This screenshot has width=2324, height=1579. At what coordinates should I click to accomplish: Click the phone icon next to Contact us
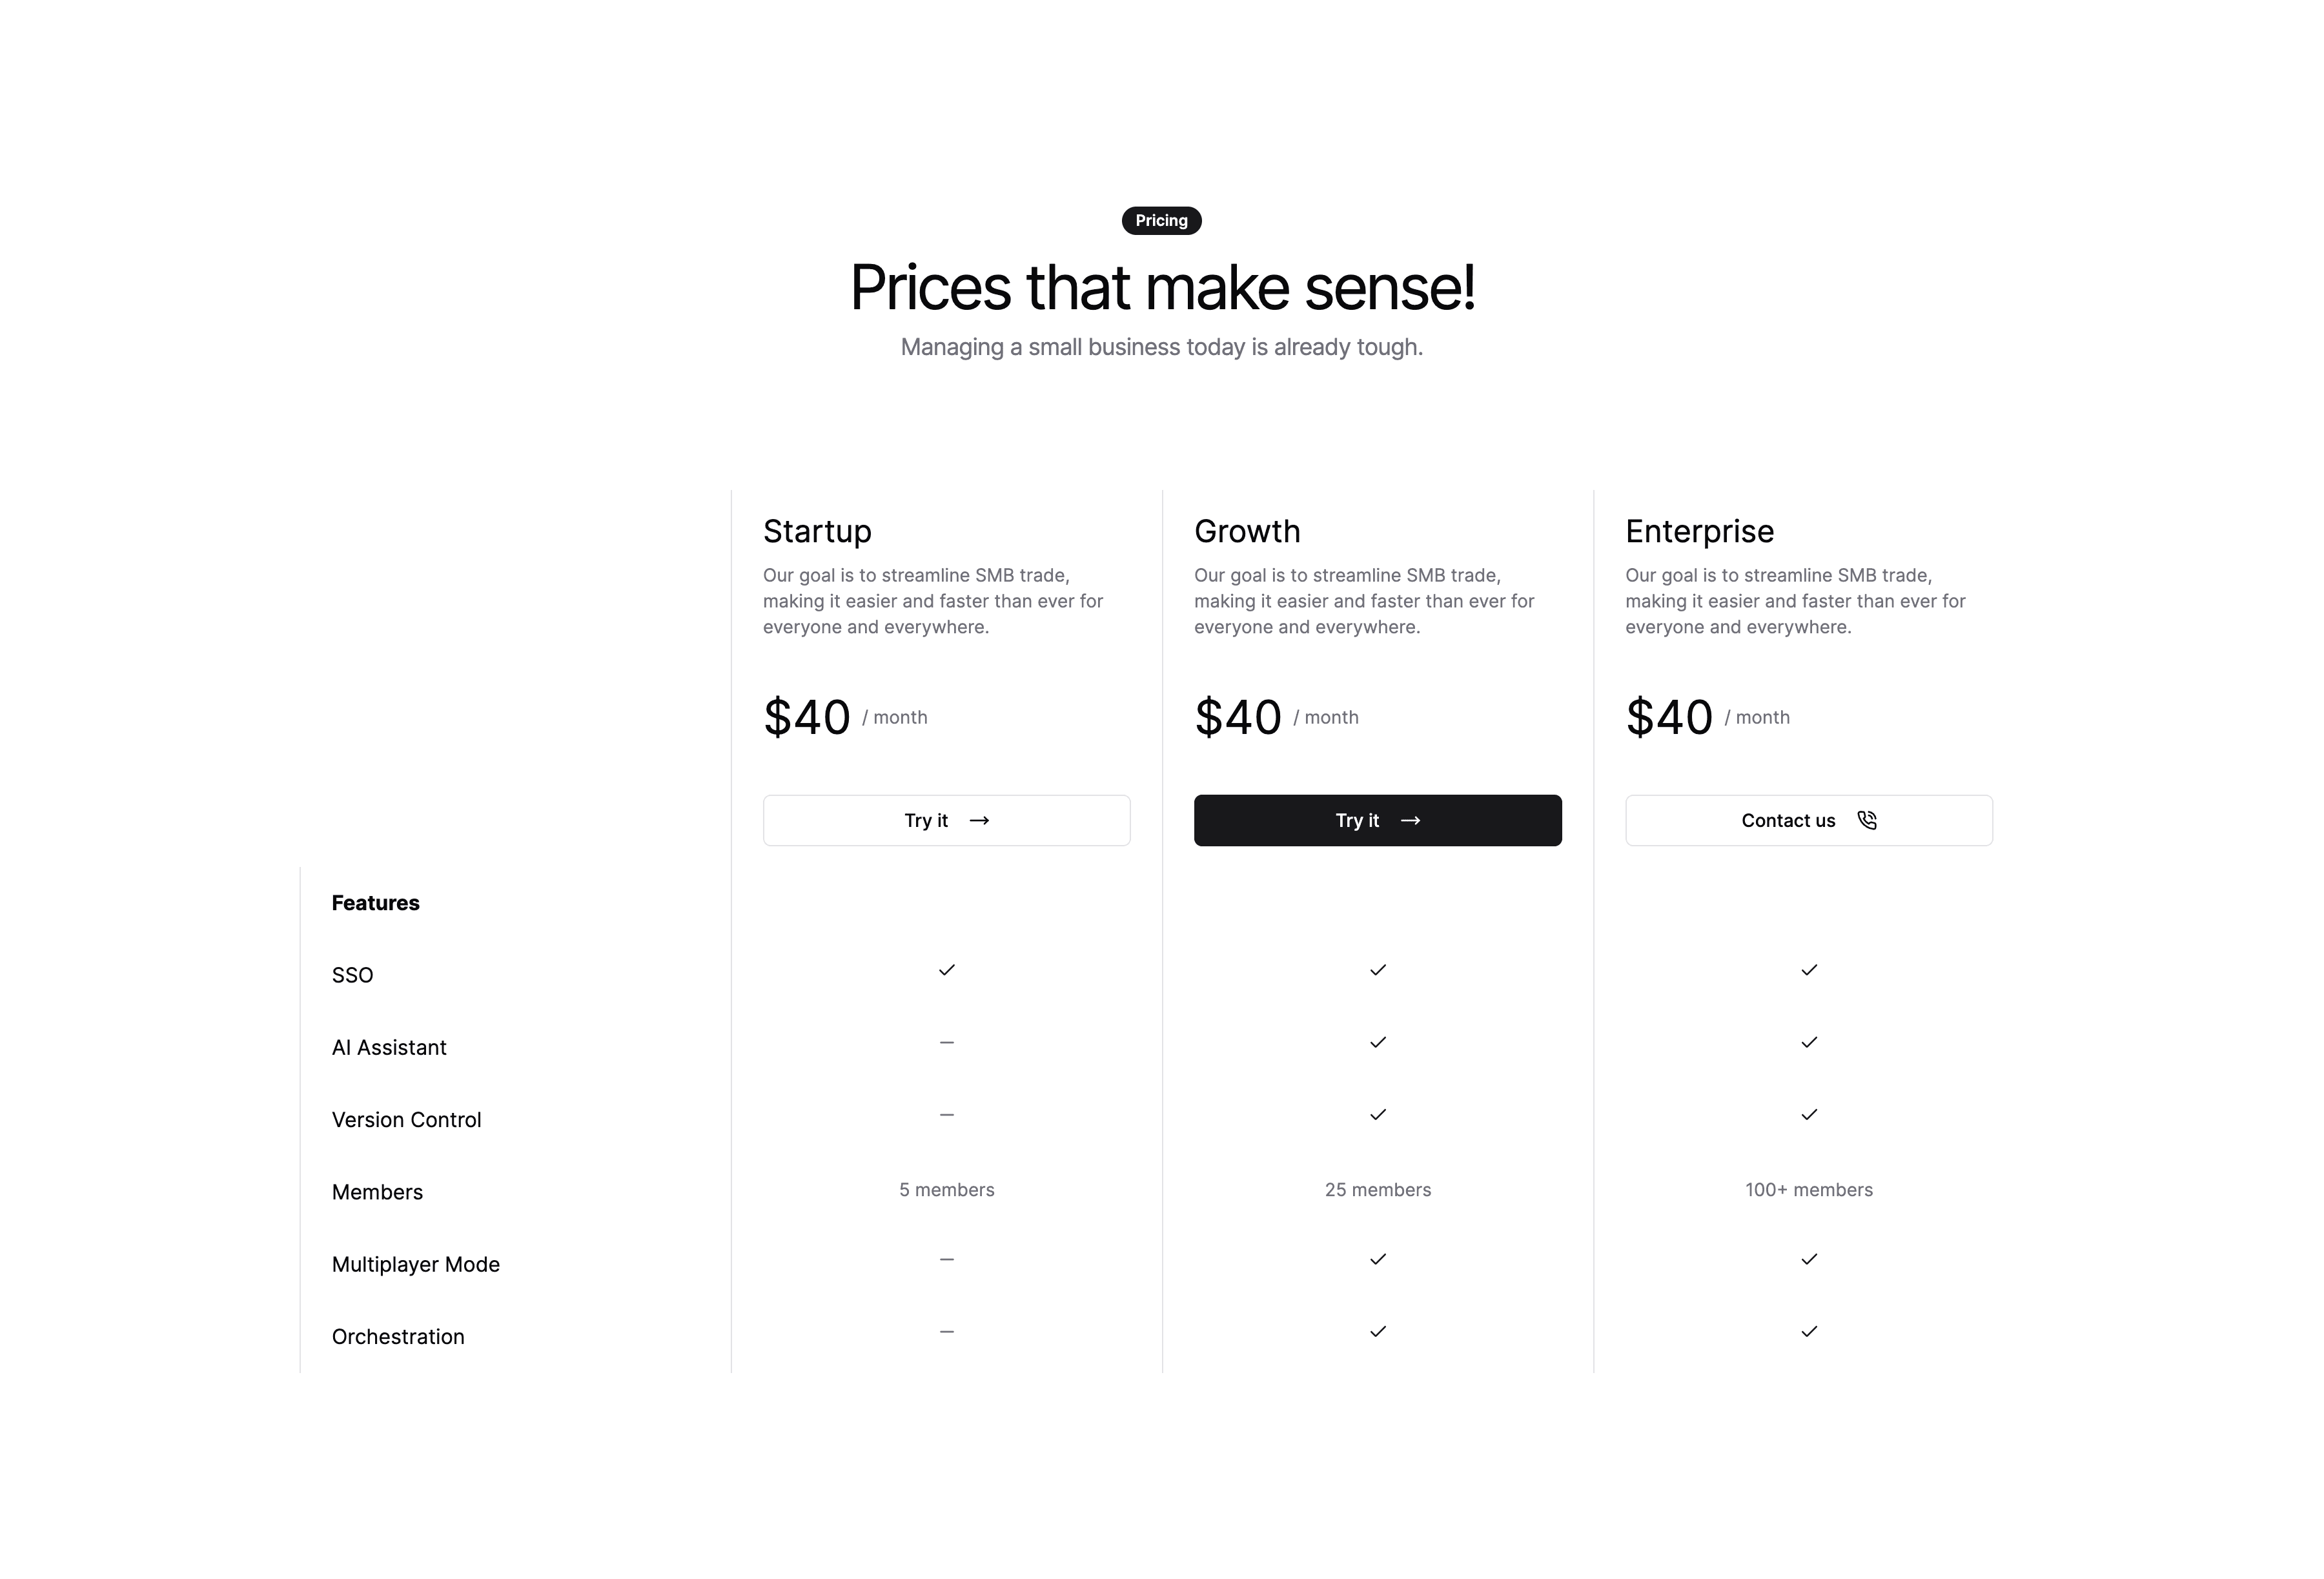1868,820
